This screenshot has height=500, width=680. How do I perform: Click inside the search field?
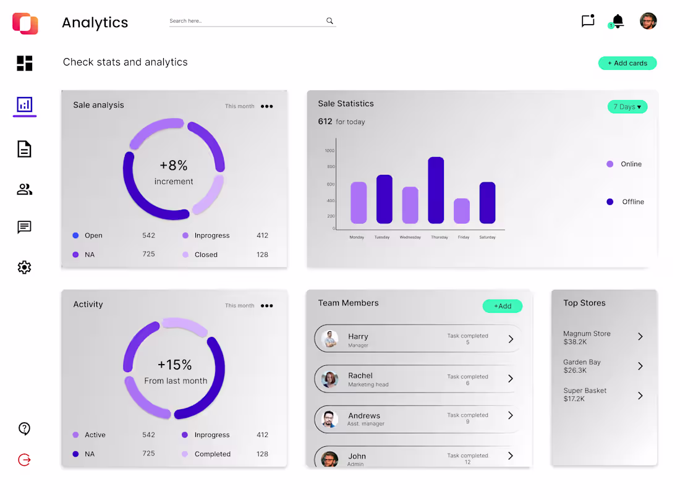[247, 20]
